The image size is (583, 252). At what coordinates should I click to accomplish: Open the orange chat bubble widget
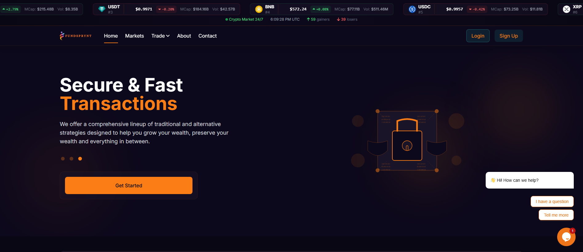point(566,237)
